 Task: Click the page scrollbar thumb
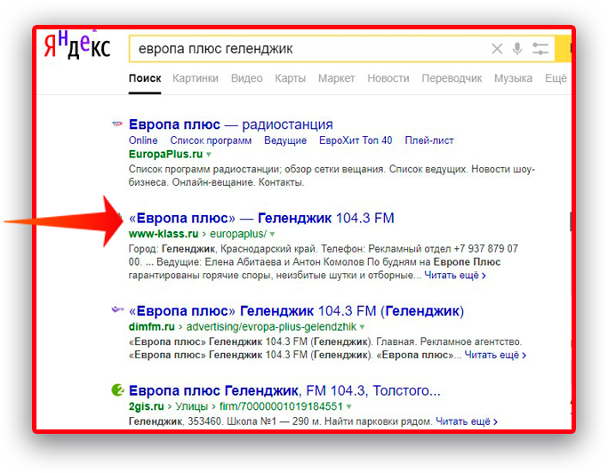[571, 221]
